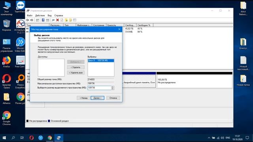Click the red X delete icon in toolbar
This screenshot has height=142, width=253.
tap(57, 20)
